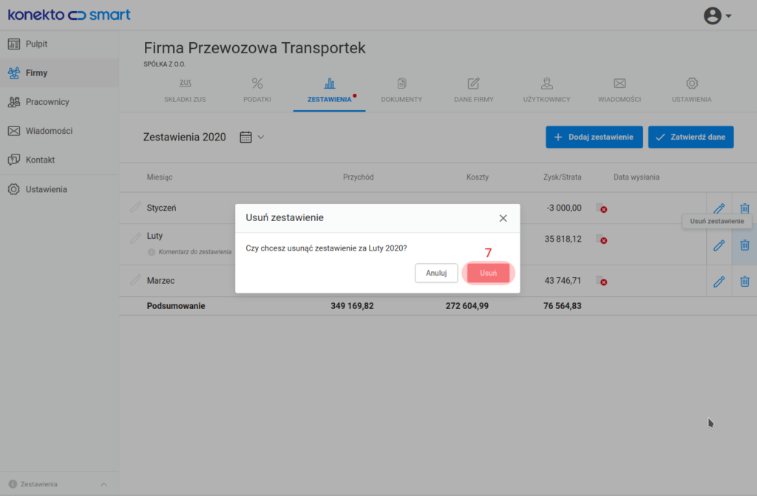The image size is (757, 496).
Task: Edit the Marzec statement pencil icon
Action: tap(719, 282)
